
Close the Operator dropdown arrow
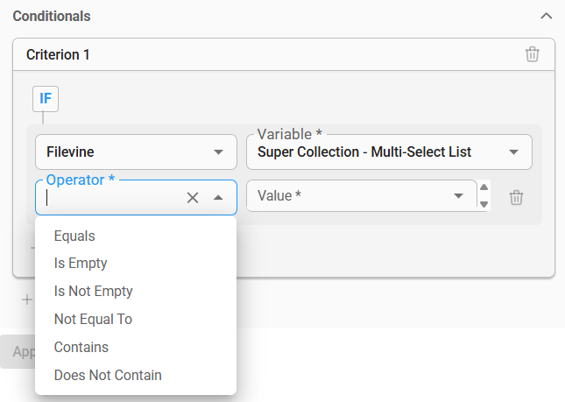coord(218,197)
